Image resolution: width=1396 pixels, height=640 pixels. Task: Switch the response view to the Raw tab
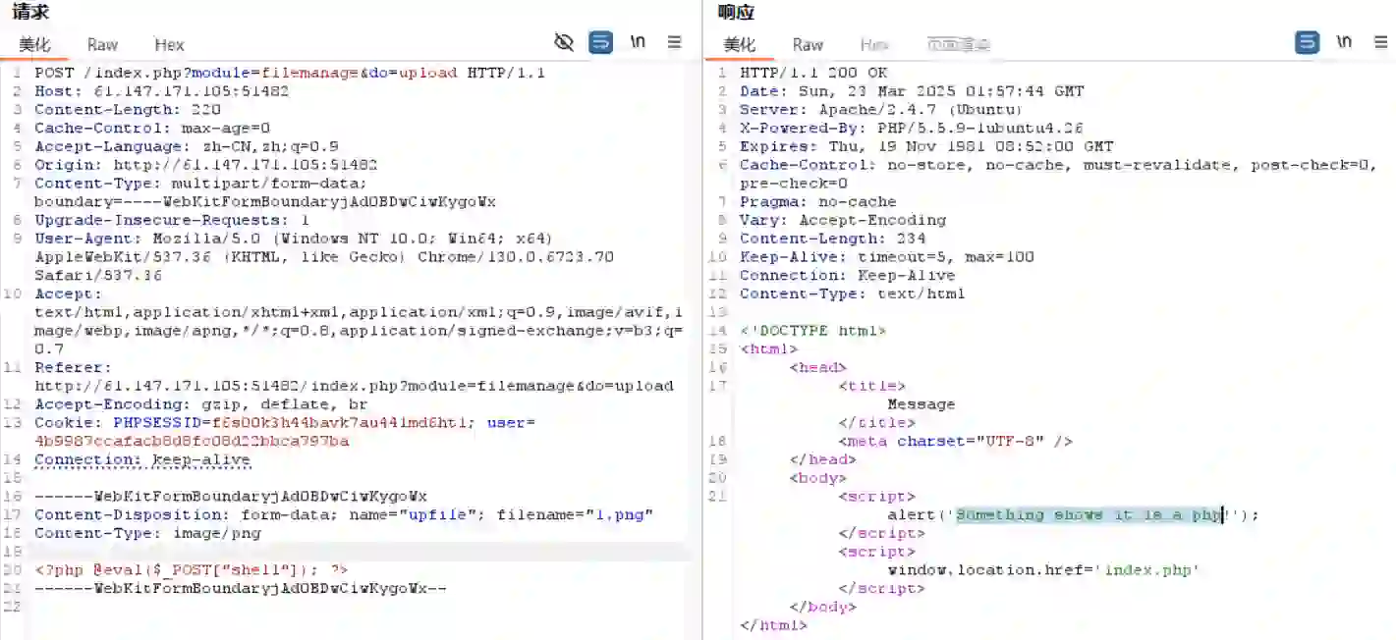pos(808,44)
